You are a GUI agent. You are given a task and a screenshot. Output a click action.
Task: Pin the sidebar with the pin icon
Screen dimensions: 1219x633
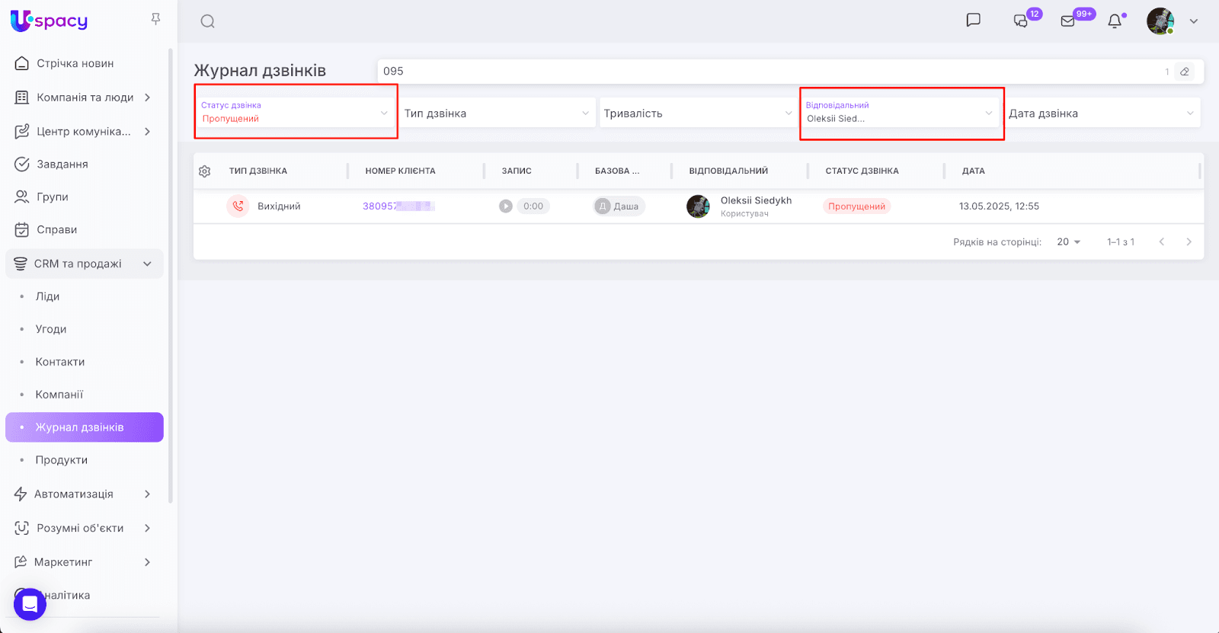click(155, 19)
